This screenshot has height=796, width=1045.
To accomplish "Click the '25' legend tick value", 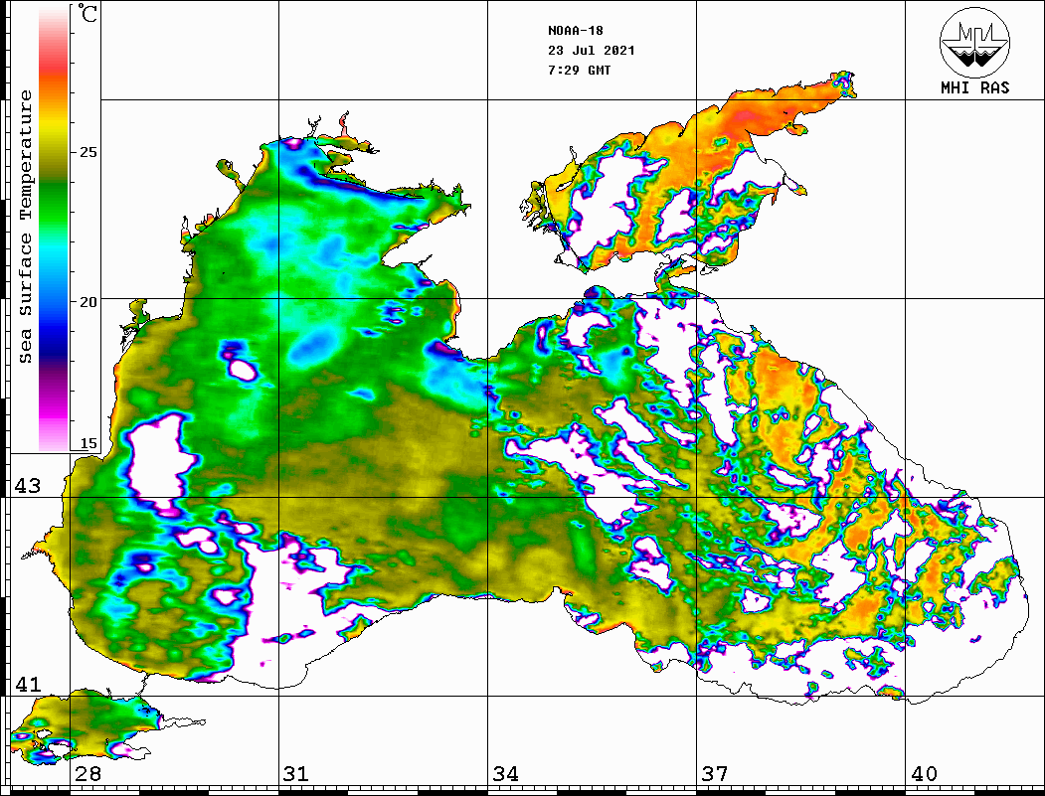I will [x=87, y=152].
